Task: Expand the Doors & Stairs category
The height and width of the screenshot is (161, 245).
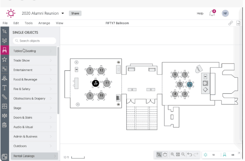Action: [33, 117]
